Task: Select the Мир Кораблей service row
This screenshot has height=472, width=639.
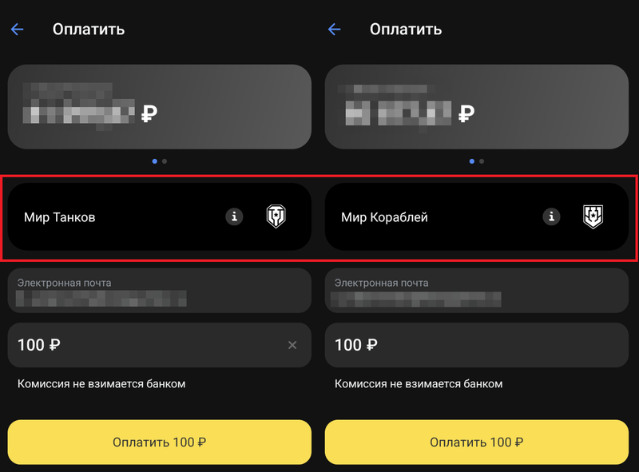Action: point(439,216)
